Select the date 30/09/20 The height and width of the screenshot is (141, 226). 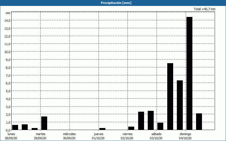(69, 138)
